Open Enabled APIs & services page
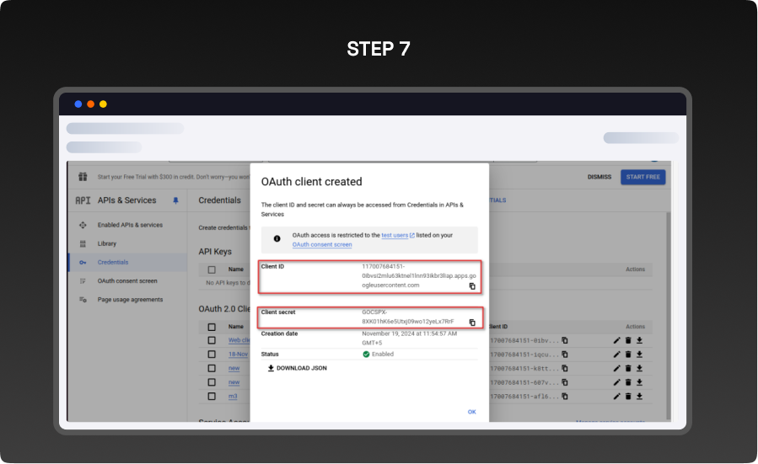 point(129,225)
